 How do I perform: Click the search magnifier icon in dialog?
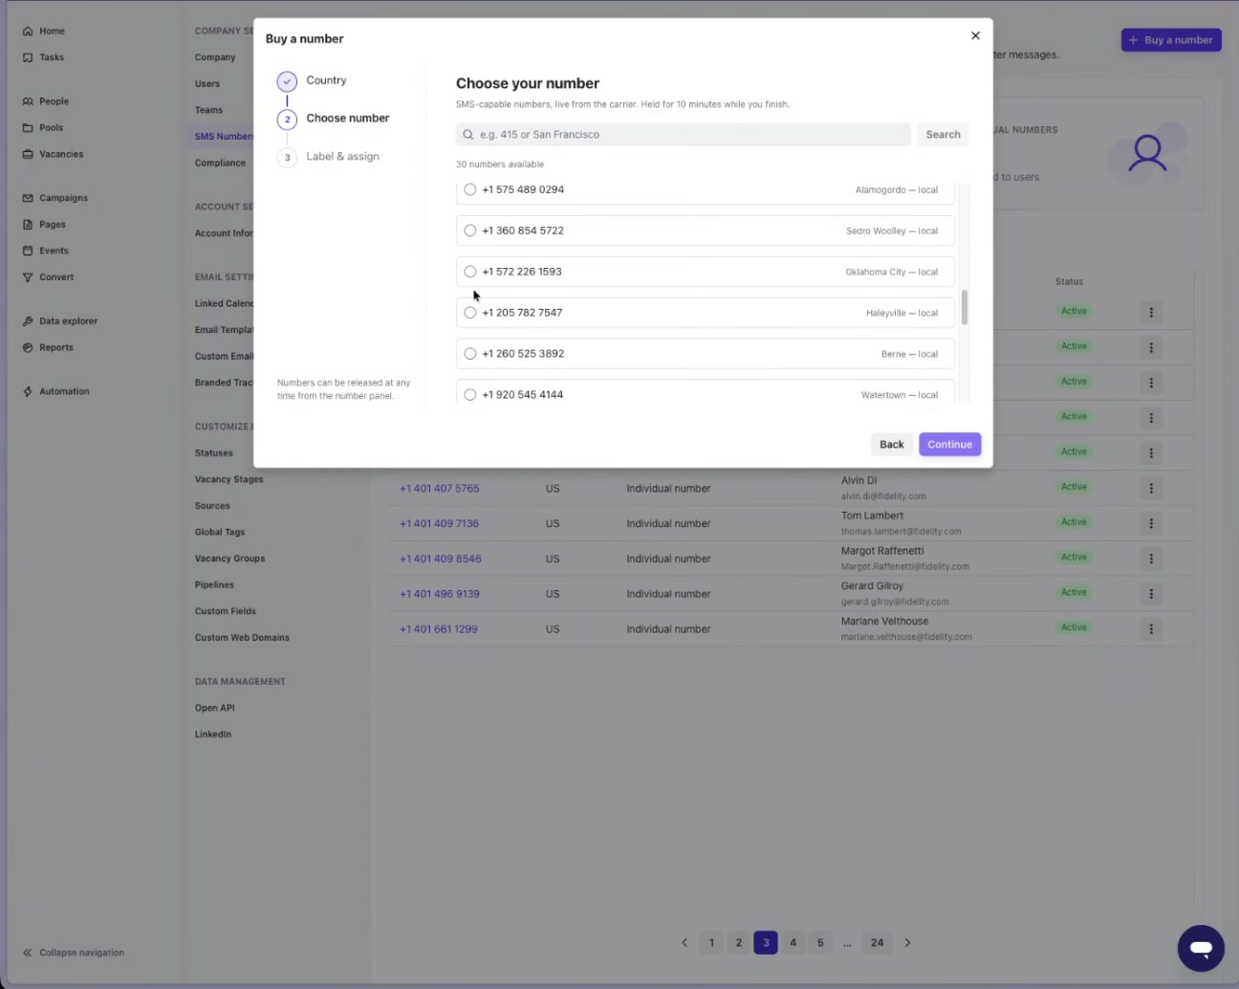tap(467, 135)
